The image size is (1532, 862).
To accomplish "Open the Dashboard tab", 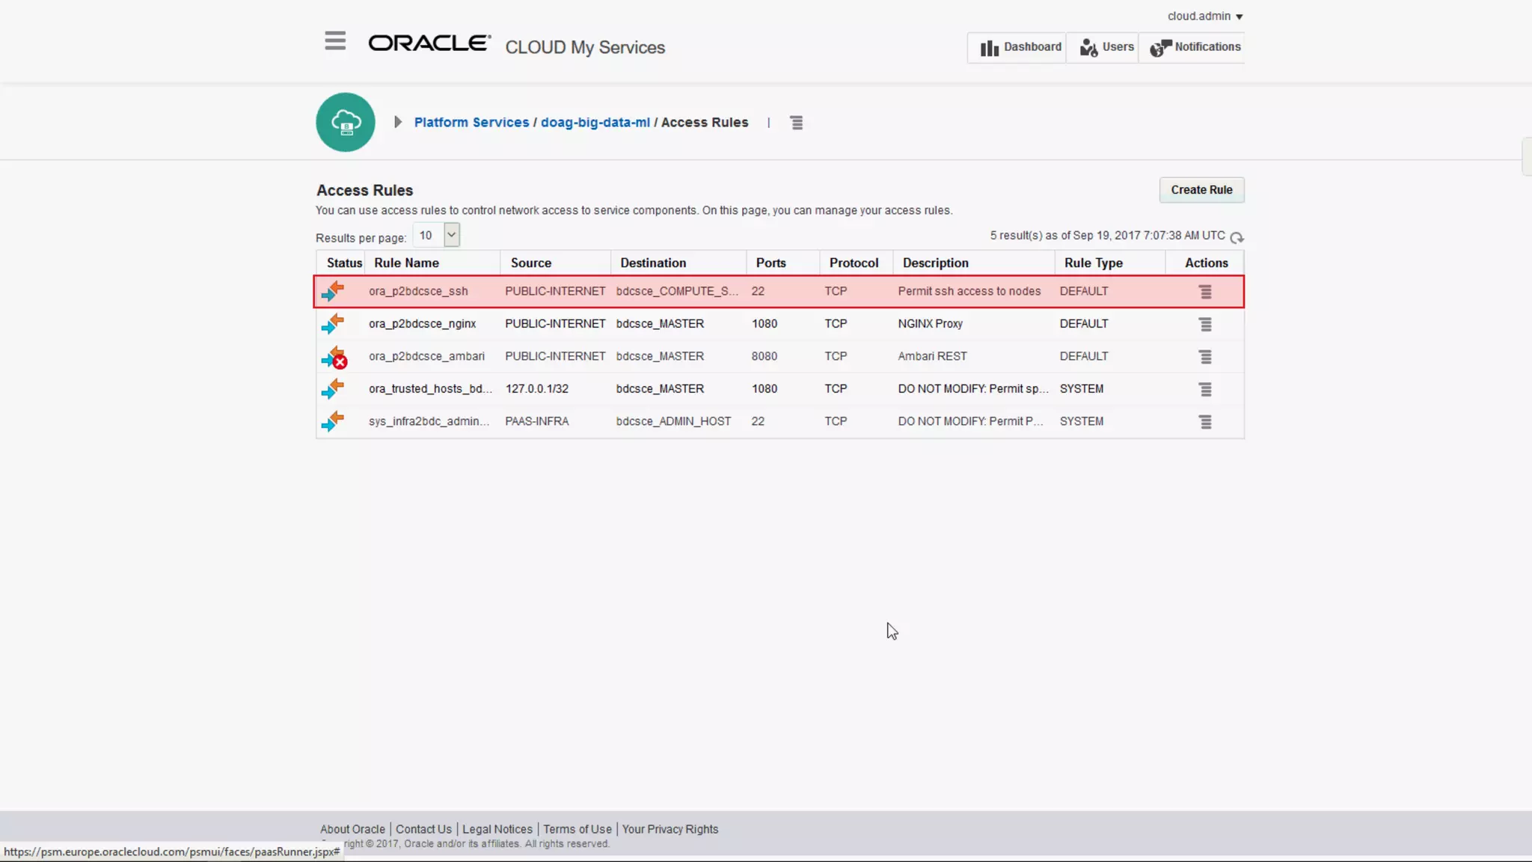I will (1020, 47).
